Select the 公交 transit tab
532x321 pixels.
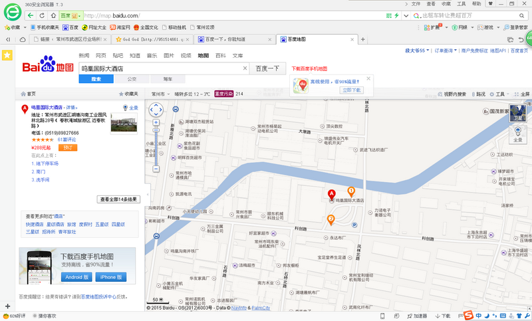(x=132, y=79)
